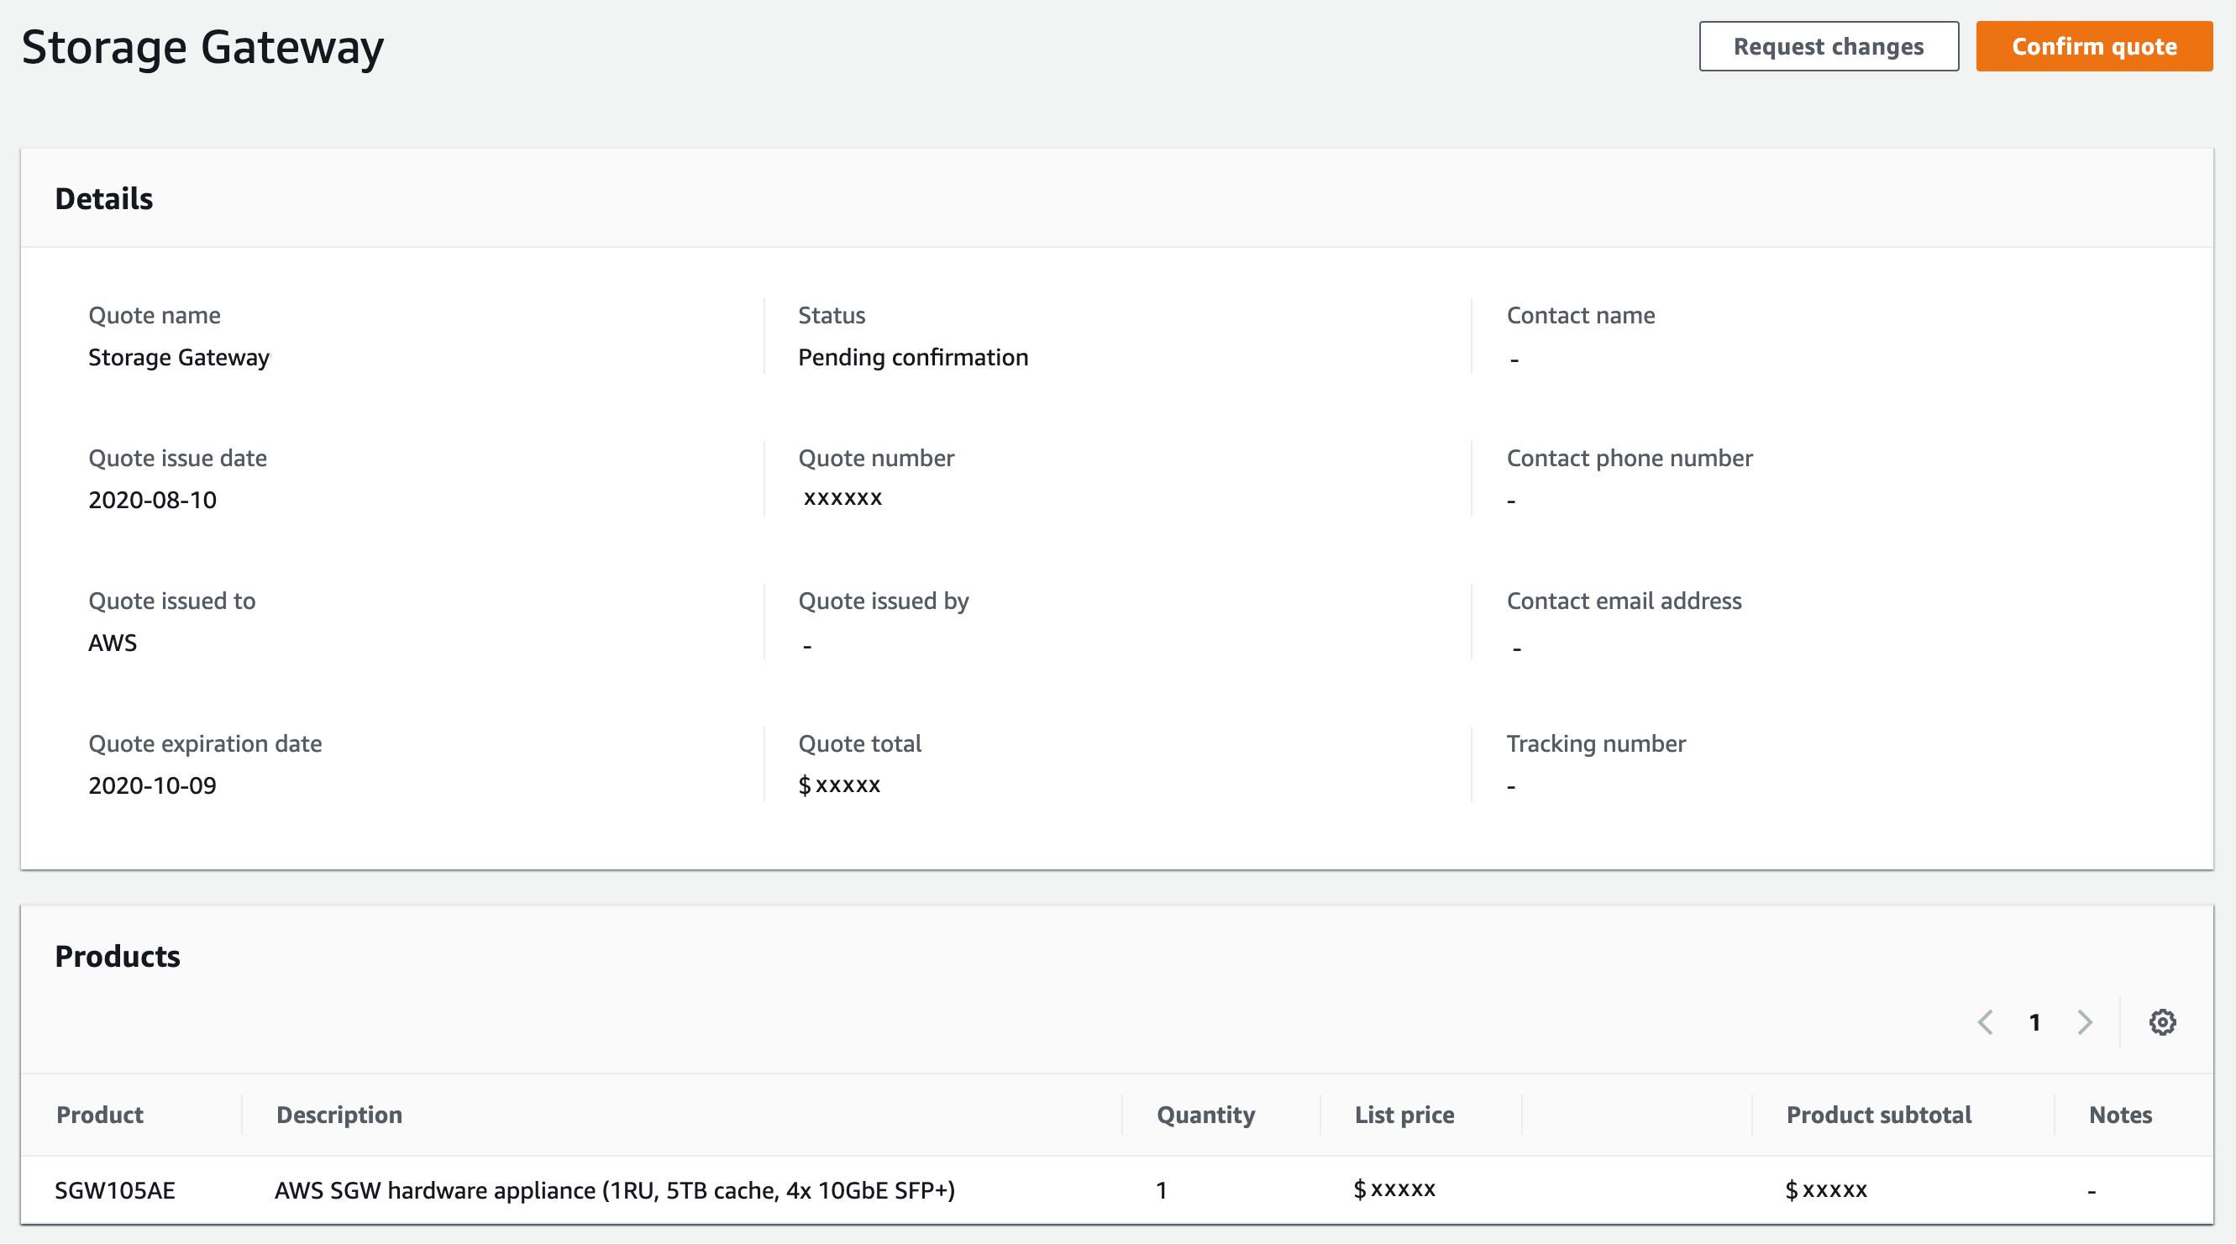This screenshot has width=2236, height=1244.
Task: Click the Notes column header
Action: pyautogui.click(x=2121, y=1115)
